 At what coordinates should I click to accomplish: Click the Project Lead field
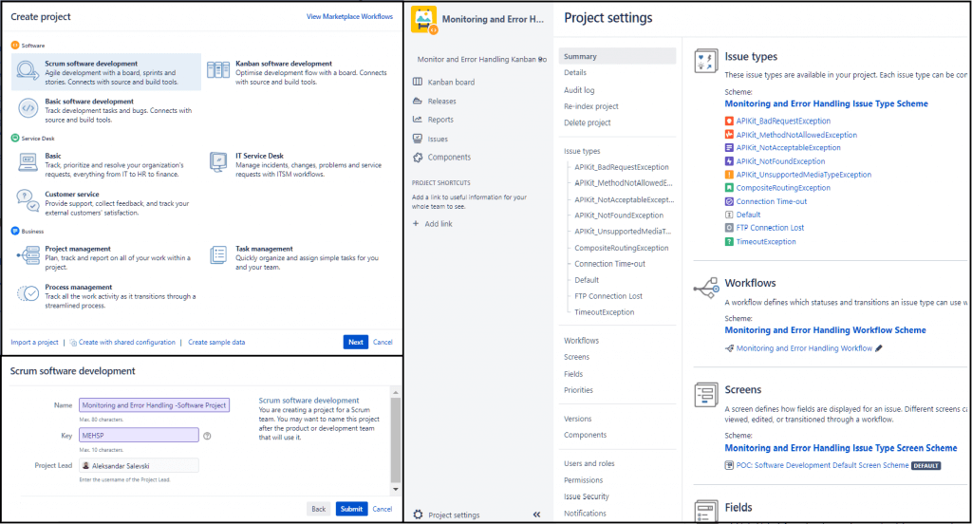(x=139, y=466)
